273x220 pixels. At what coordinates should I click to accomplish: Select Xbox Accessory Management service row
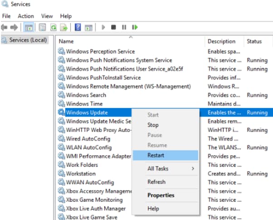(x=98, y=191)
